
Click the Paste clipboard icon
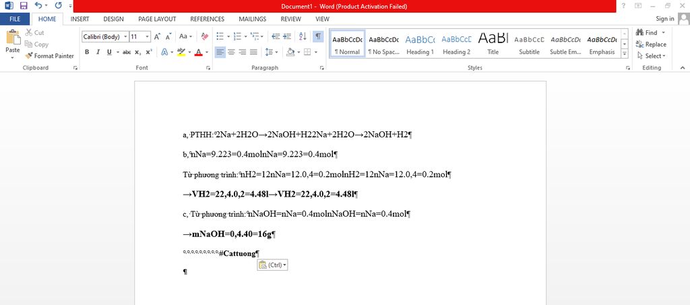pyautogui.click(x=13, y=38)
